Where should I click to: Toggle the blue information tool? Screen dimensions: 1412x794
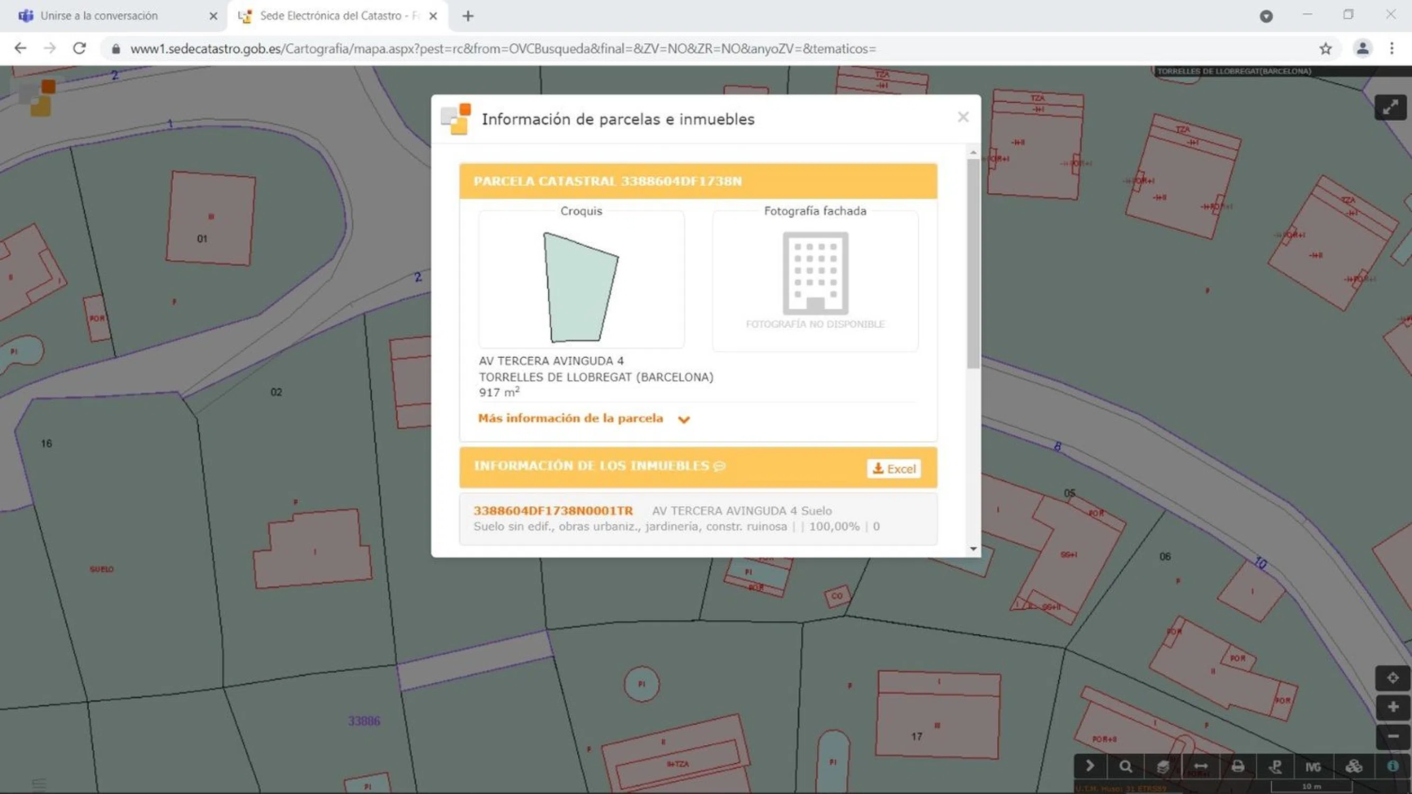tap(1392, 766)
